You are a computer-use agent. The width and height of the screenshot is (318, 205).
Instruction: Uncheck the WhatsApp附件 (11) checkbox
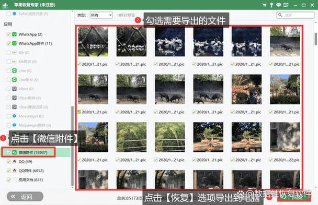8,43
